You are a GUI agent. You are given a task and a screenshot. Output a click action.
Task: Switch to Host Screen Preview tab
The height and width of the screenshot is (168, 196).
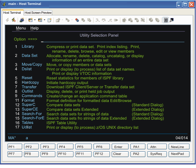[38, 12]
